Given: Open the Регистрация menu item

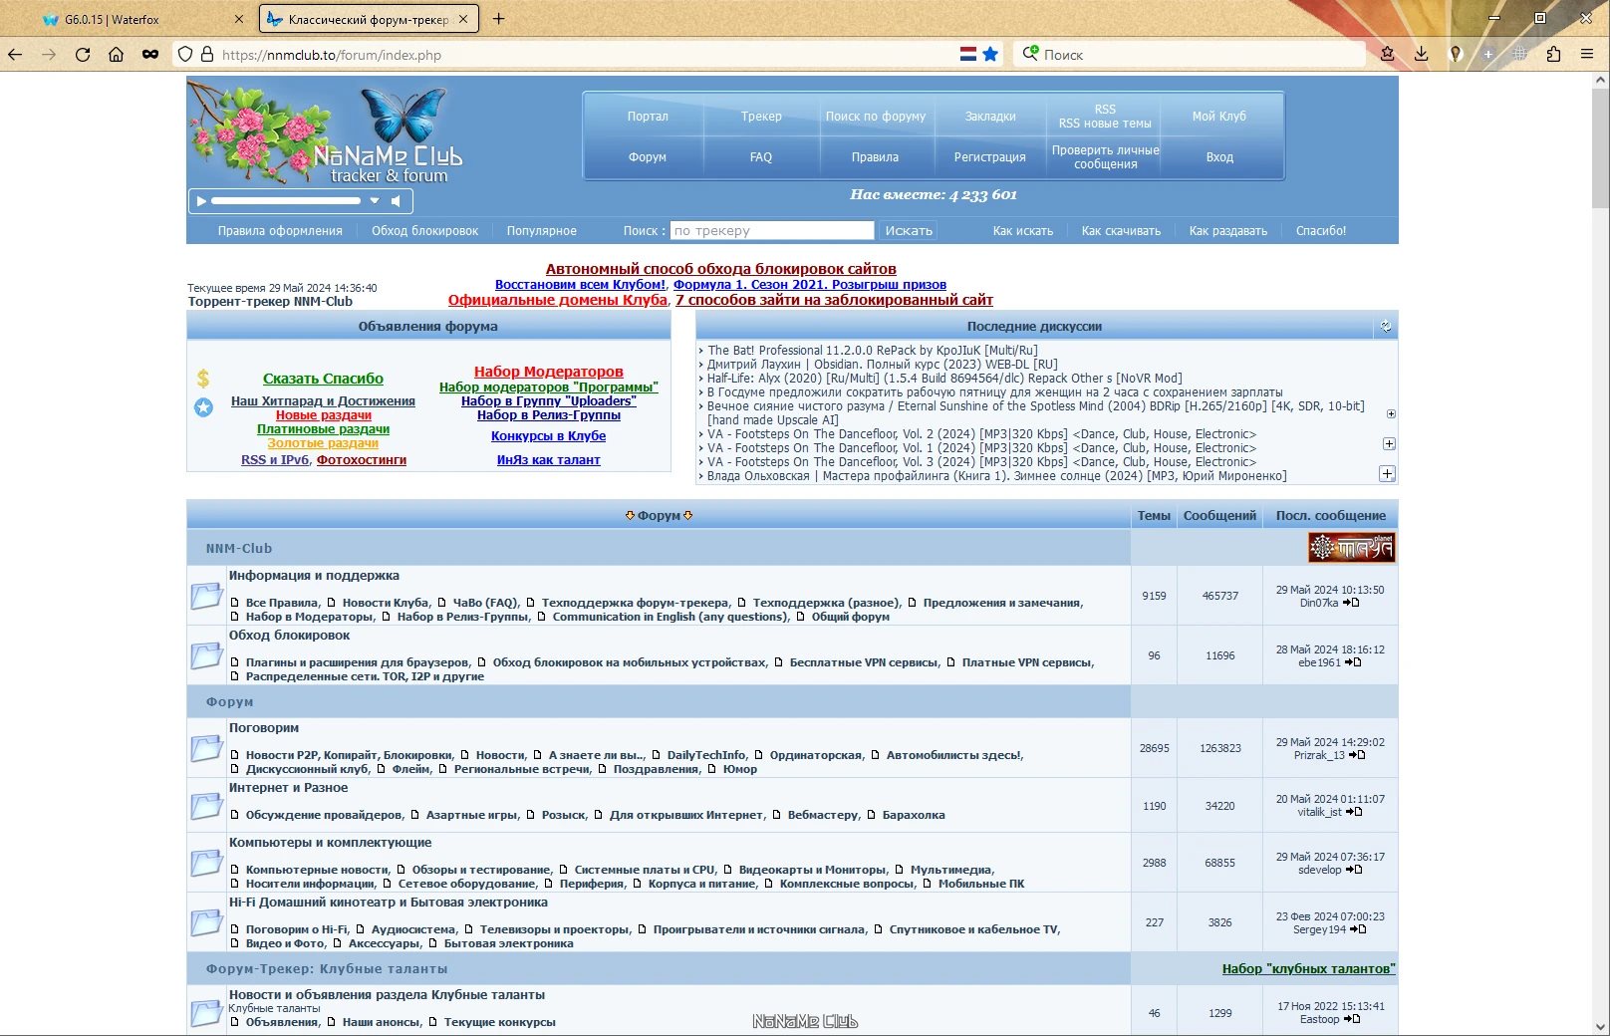Looking at the screenshot, I should coord(989,157).
